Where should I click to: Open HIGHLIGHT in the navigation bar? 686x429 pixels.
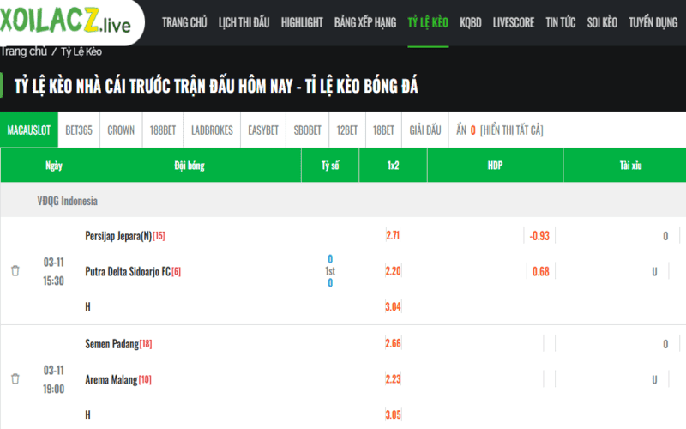tap(302, 22)
